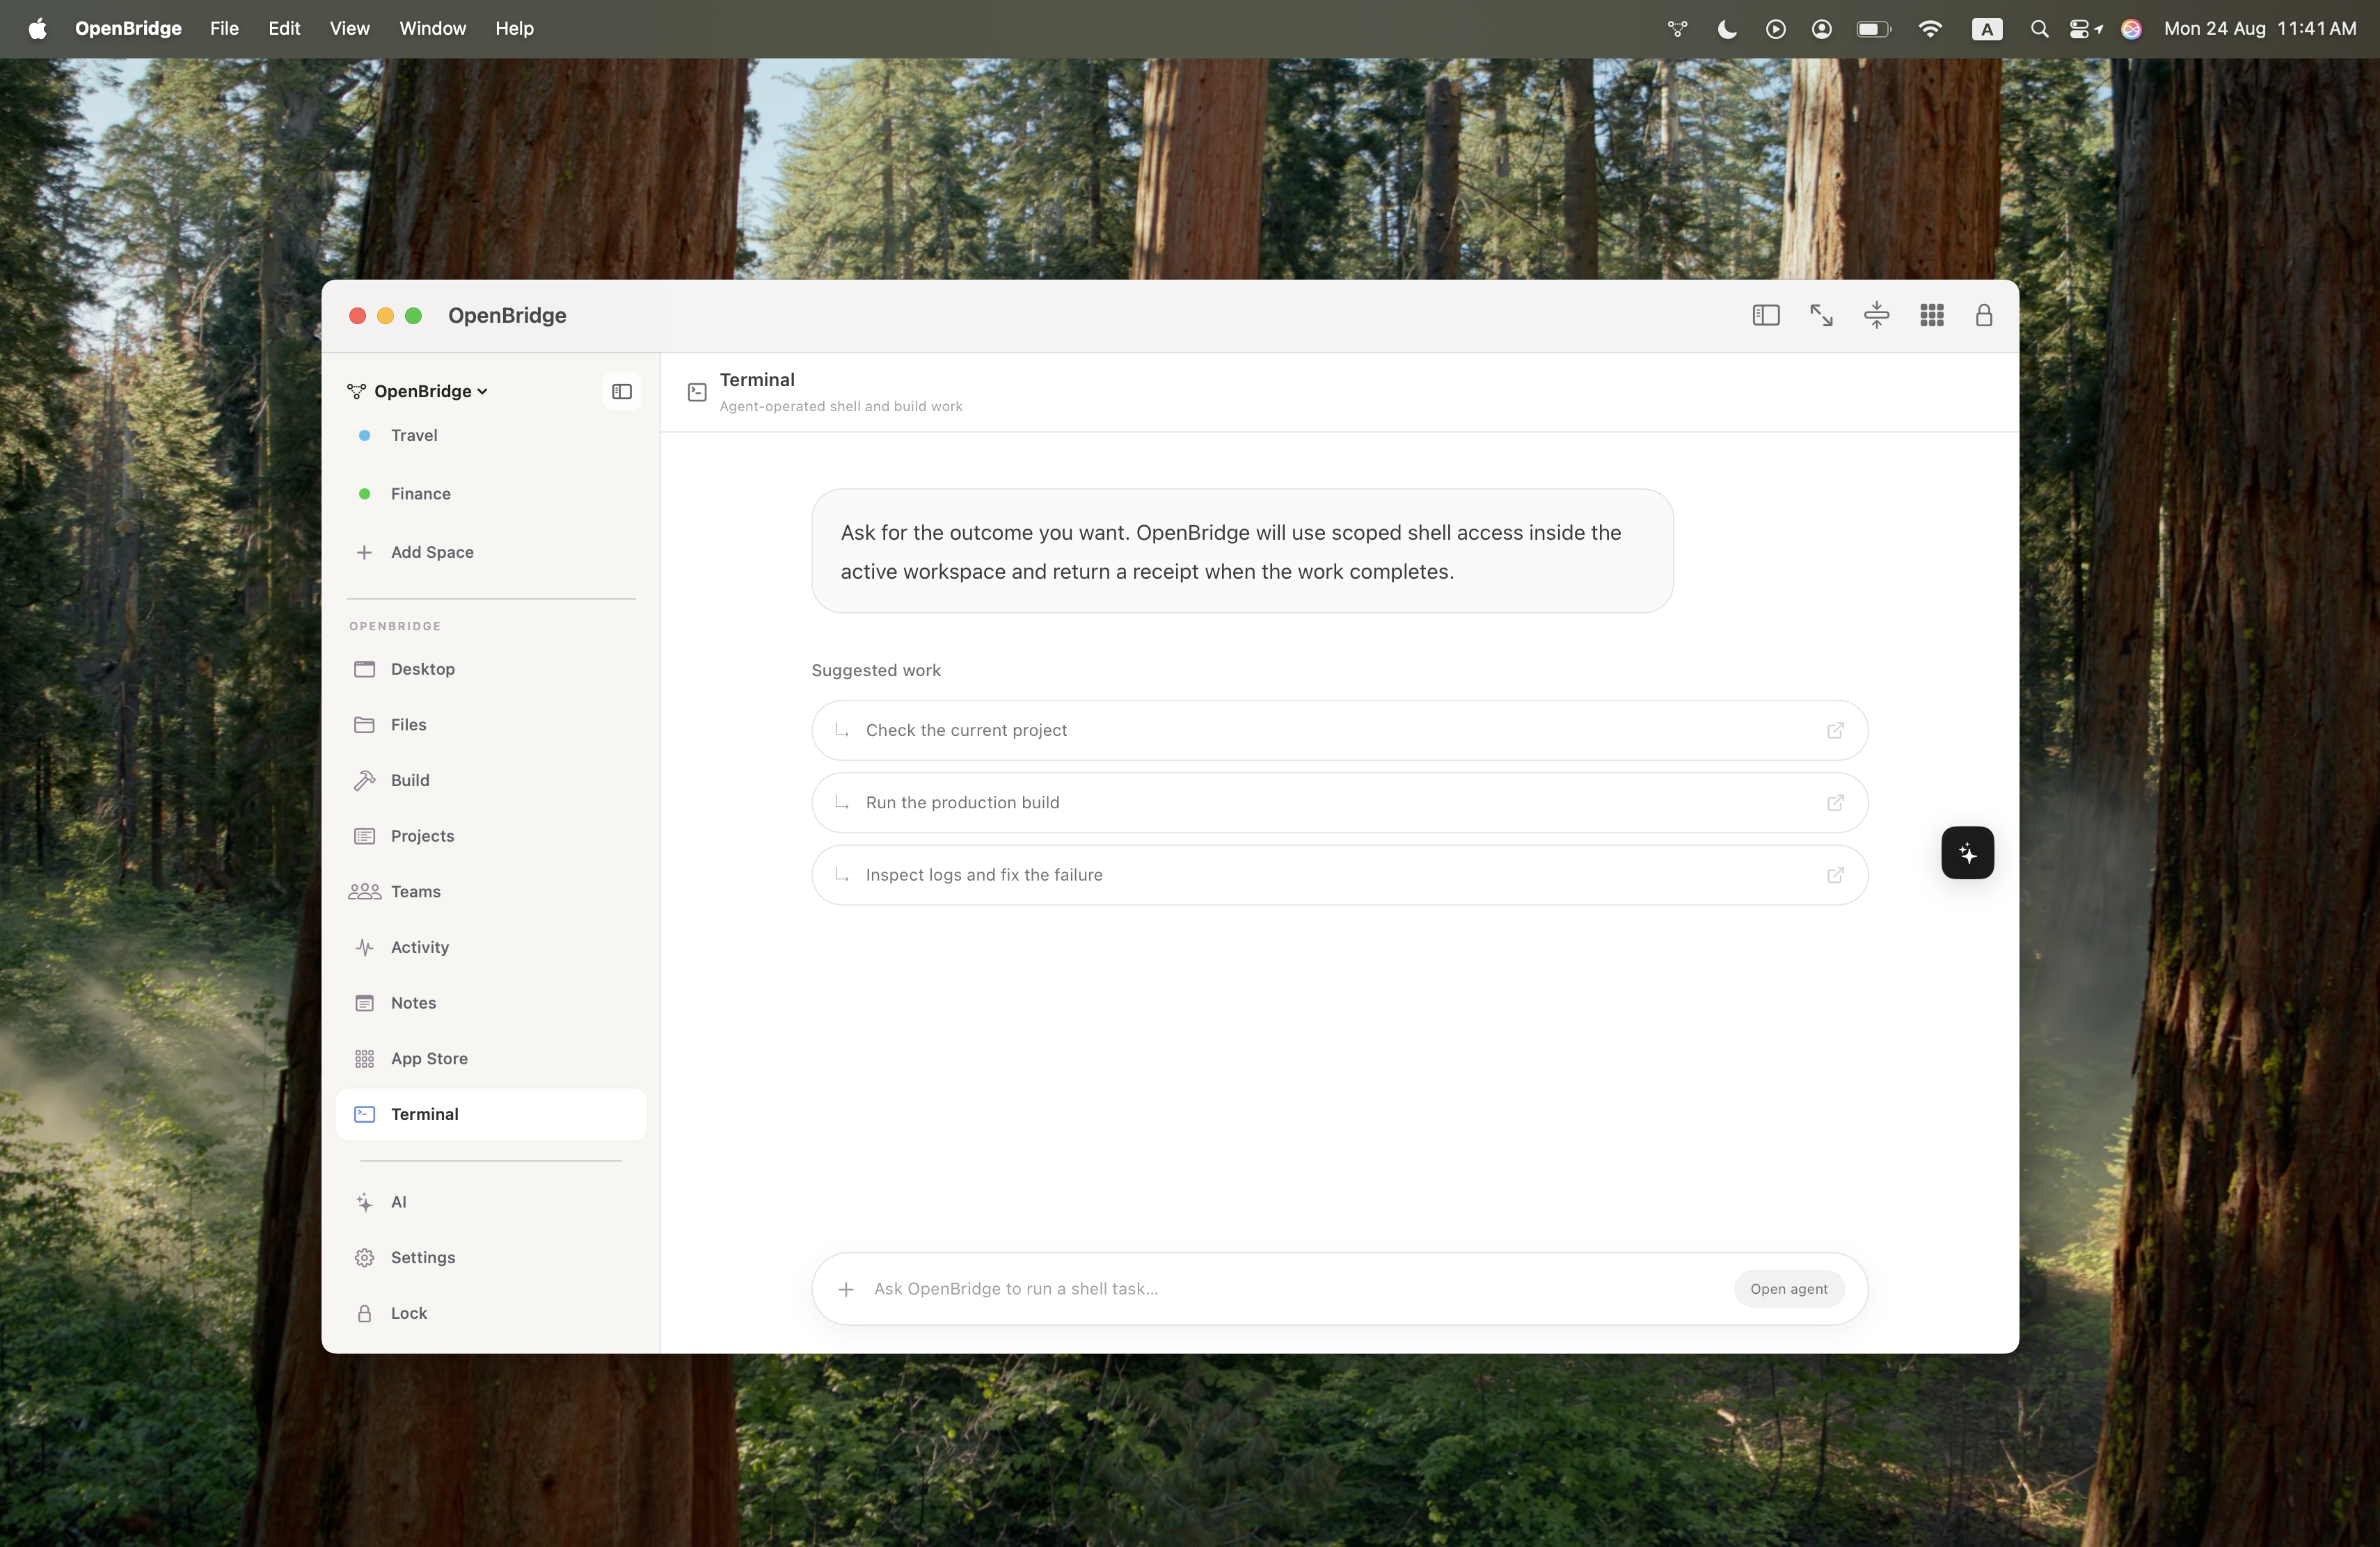Click the battery status icon
The width and height of the screenshot is (2380, 1547).
click(1873, 29)
